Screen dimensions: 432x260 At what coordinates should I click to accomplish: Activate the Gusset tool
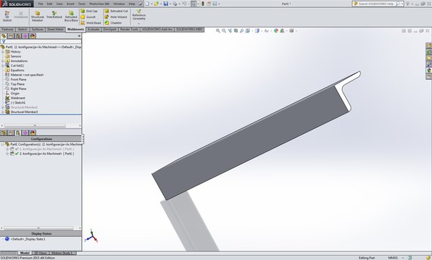click(88, 17)
